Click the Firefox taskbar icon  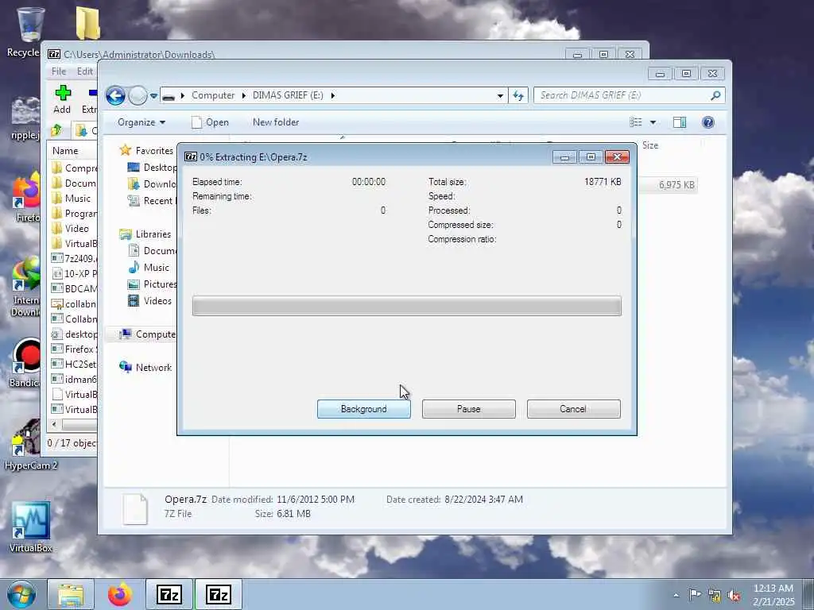coord(120,594)
